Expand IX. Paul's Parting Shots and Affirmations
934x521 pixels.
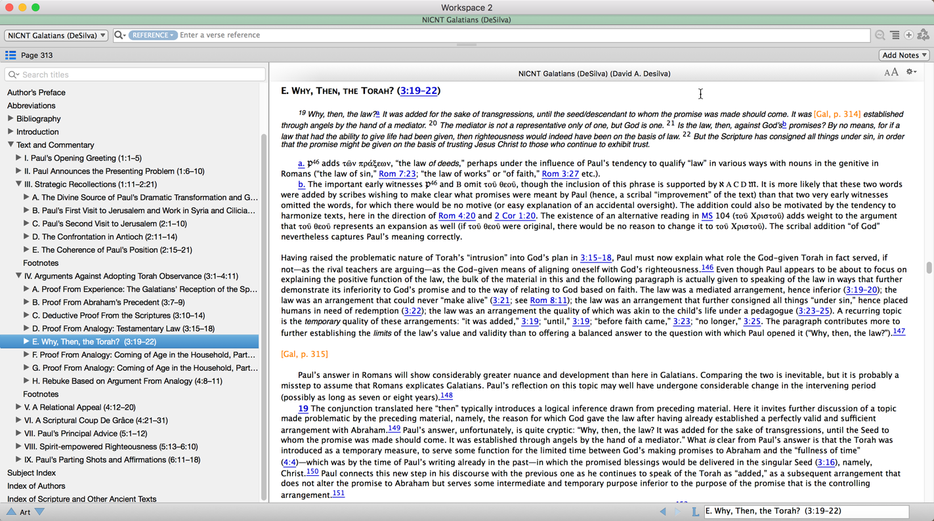[18, 460]
